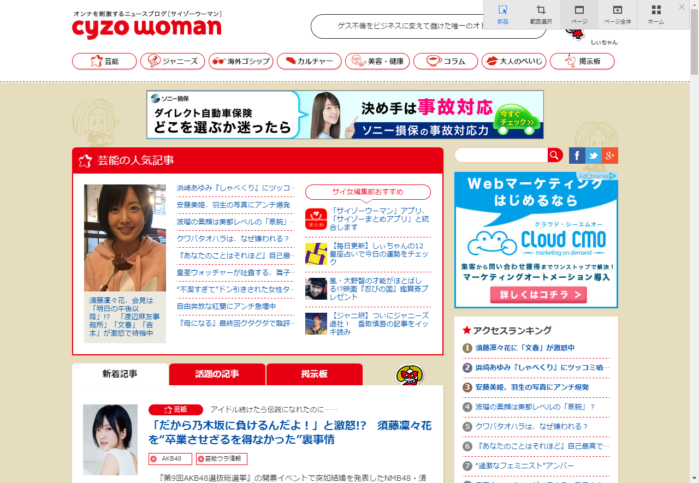Click the しぃちゃん mascot character
Image resolution: width=699 pixels, height=483 pixels.
tap(576, 34)
